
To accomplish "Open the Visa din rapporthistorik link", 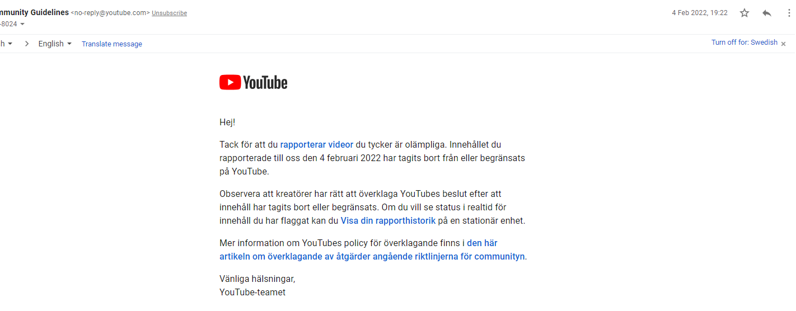I will coord(388,220).
